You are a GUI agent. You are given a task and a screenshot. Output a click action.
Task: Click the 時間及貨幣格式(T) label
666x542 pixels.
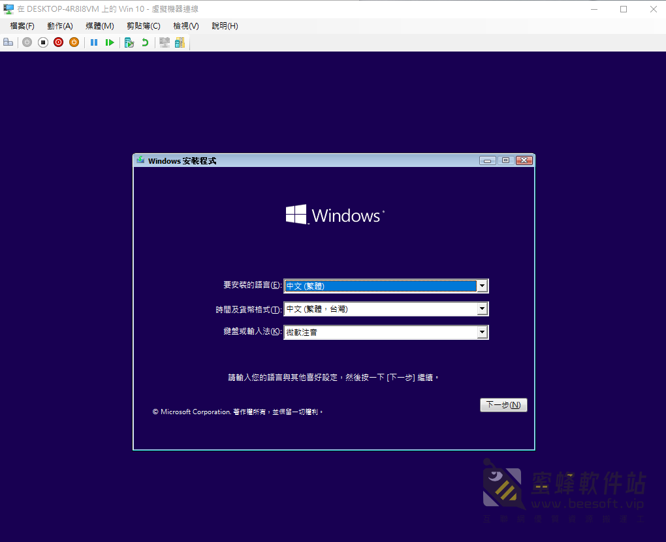coord(249,310)
